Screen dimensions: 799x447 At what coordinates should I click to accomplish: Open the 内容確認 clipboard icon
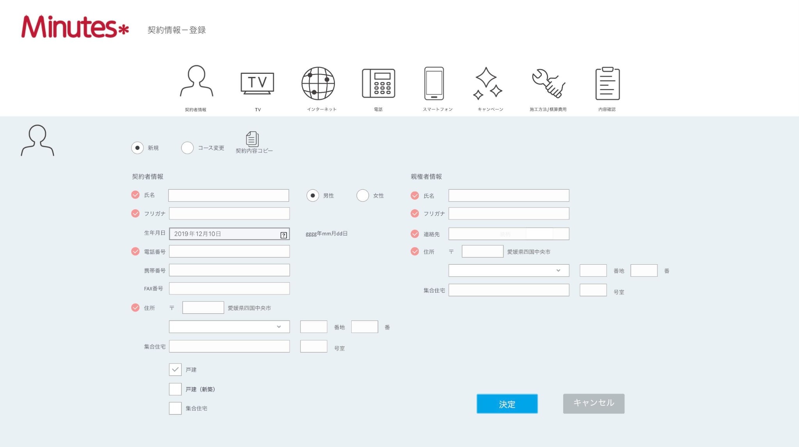[607, 83]
